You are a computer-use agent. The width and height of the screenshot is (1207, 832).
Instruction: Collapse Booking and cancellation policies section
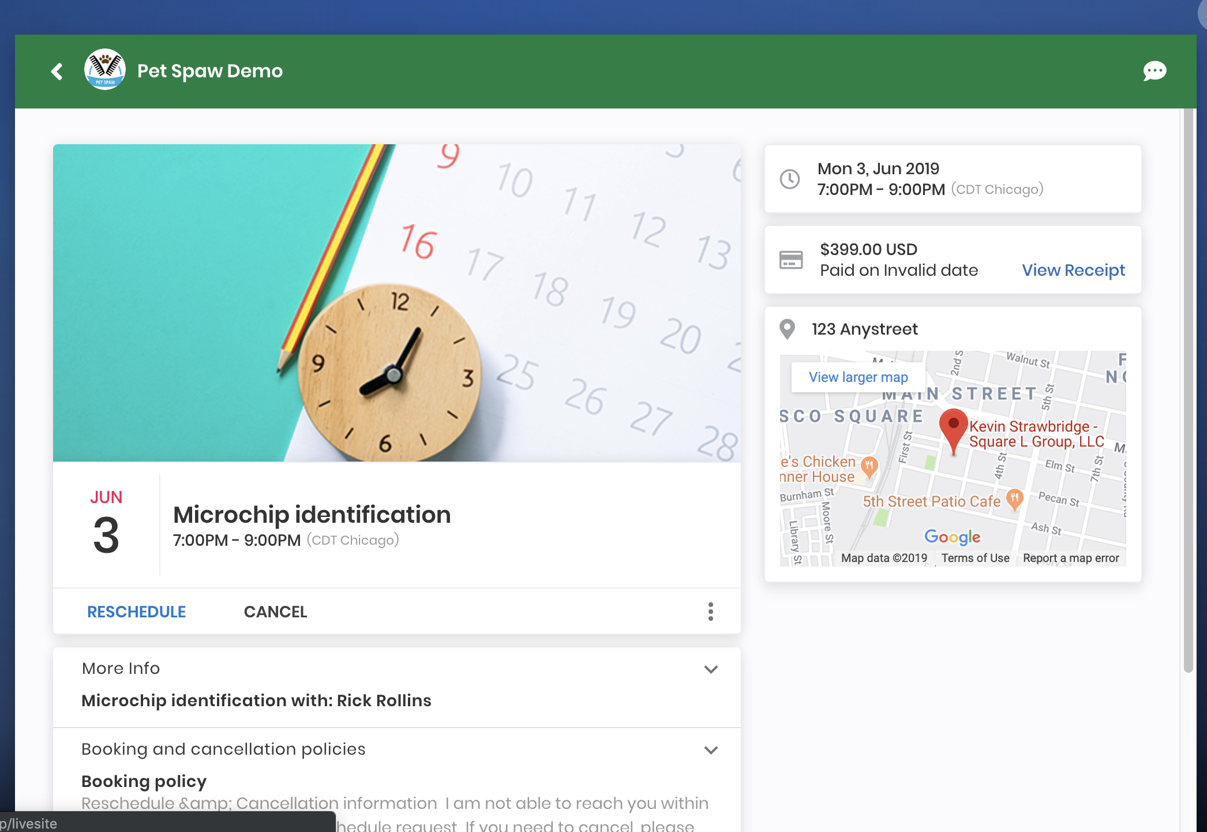click(x=711, y=750)
